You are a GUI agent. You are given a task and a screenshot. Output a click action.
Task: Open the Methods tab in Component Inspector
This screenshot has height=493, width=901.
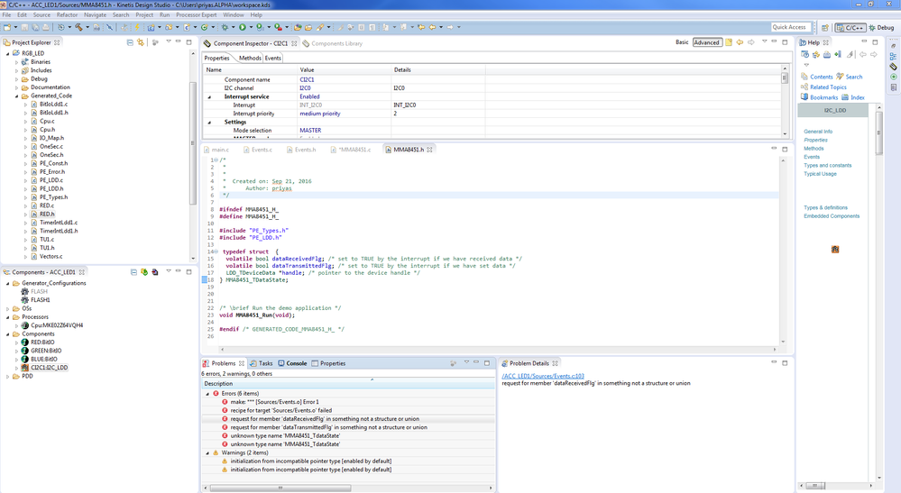point(250,58)
